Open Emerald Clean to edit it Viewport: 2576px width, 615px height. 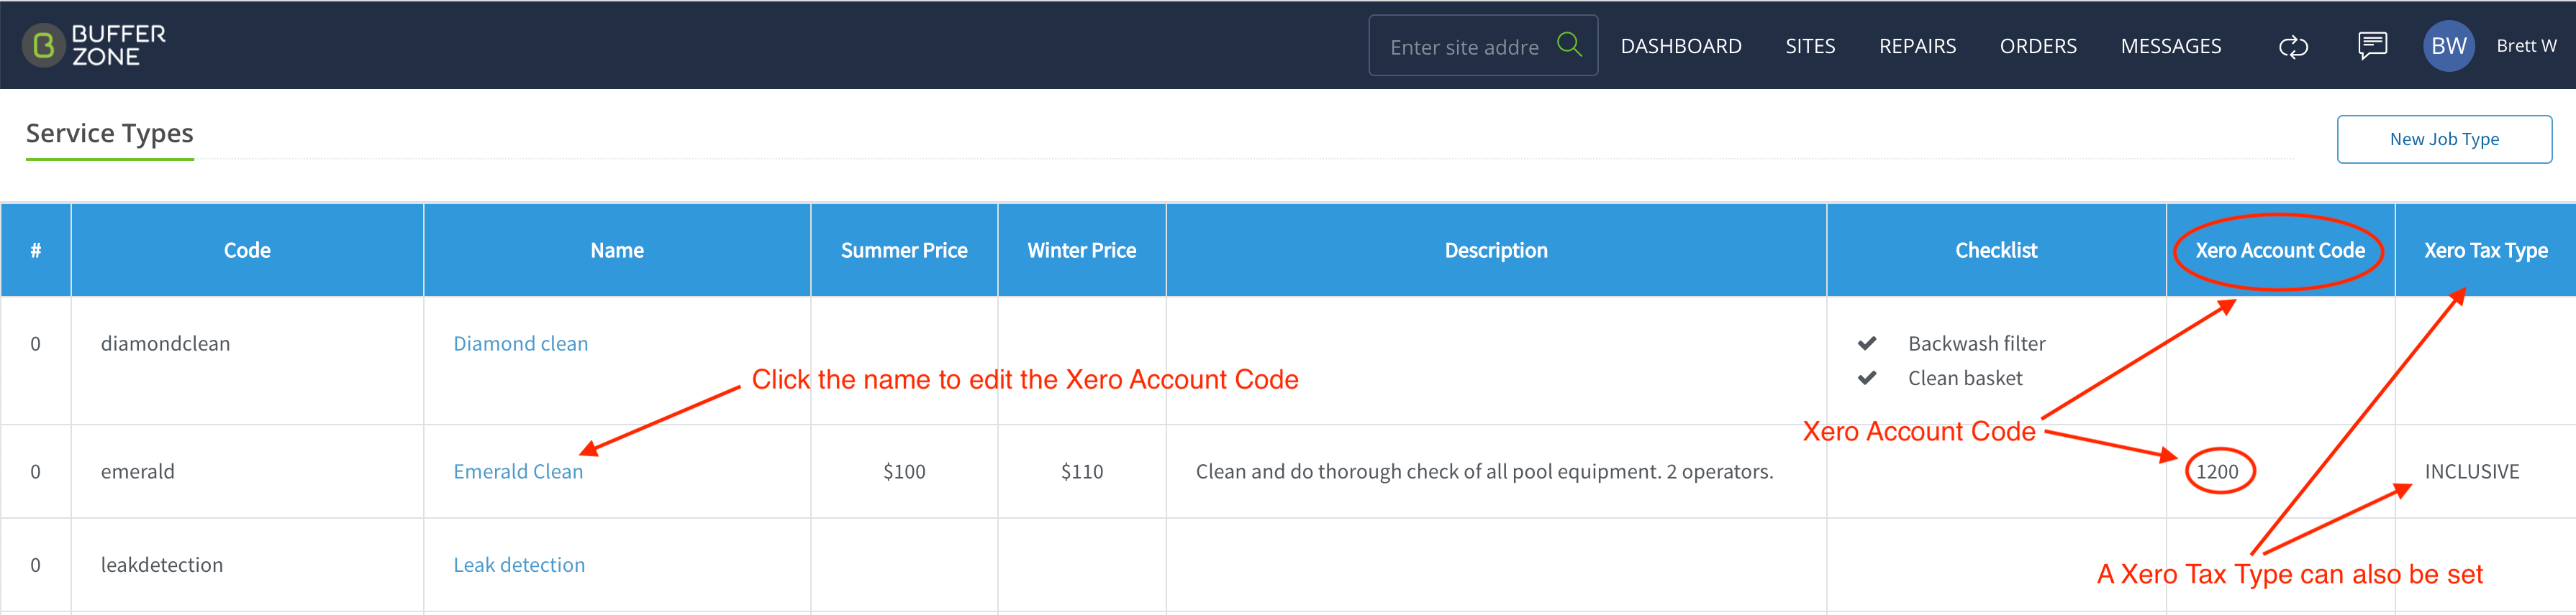pyautogui.click(x=518, y=471)
